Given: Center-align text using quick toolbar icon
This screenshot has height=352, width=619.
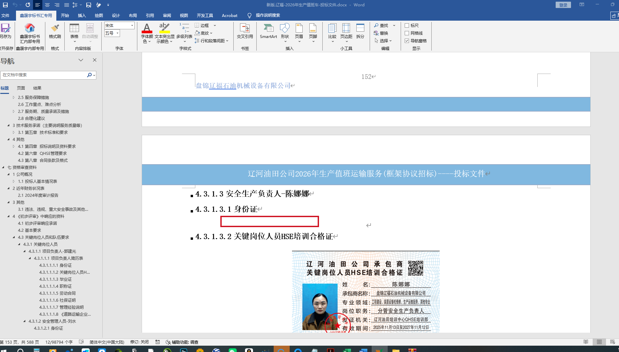Looking at the screenshot, I should point(47,5).
